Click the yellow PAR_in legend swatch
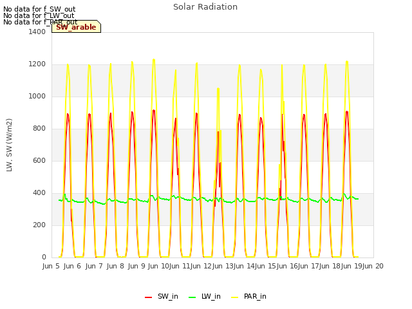The width and height of the screenshot is (412, 309). [x=234, y=297]
